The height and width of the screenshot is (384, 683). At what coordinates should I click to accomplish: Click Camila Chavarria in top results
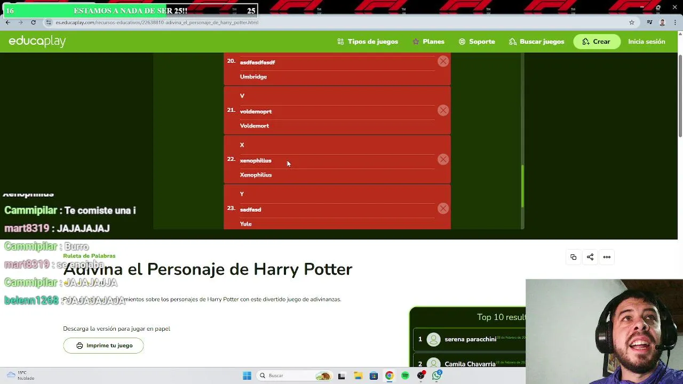coord(470,364)
